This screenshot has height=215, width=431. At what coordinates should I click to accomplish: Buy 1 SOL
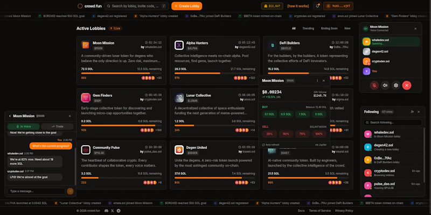tap(302, 114)
